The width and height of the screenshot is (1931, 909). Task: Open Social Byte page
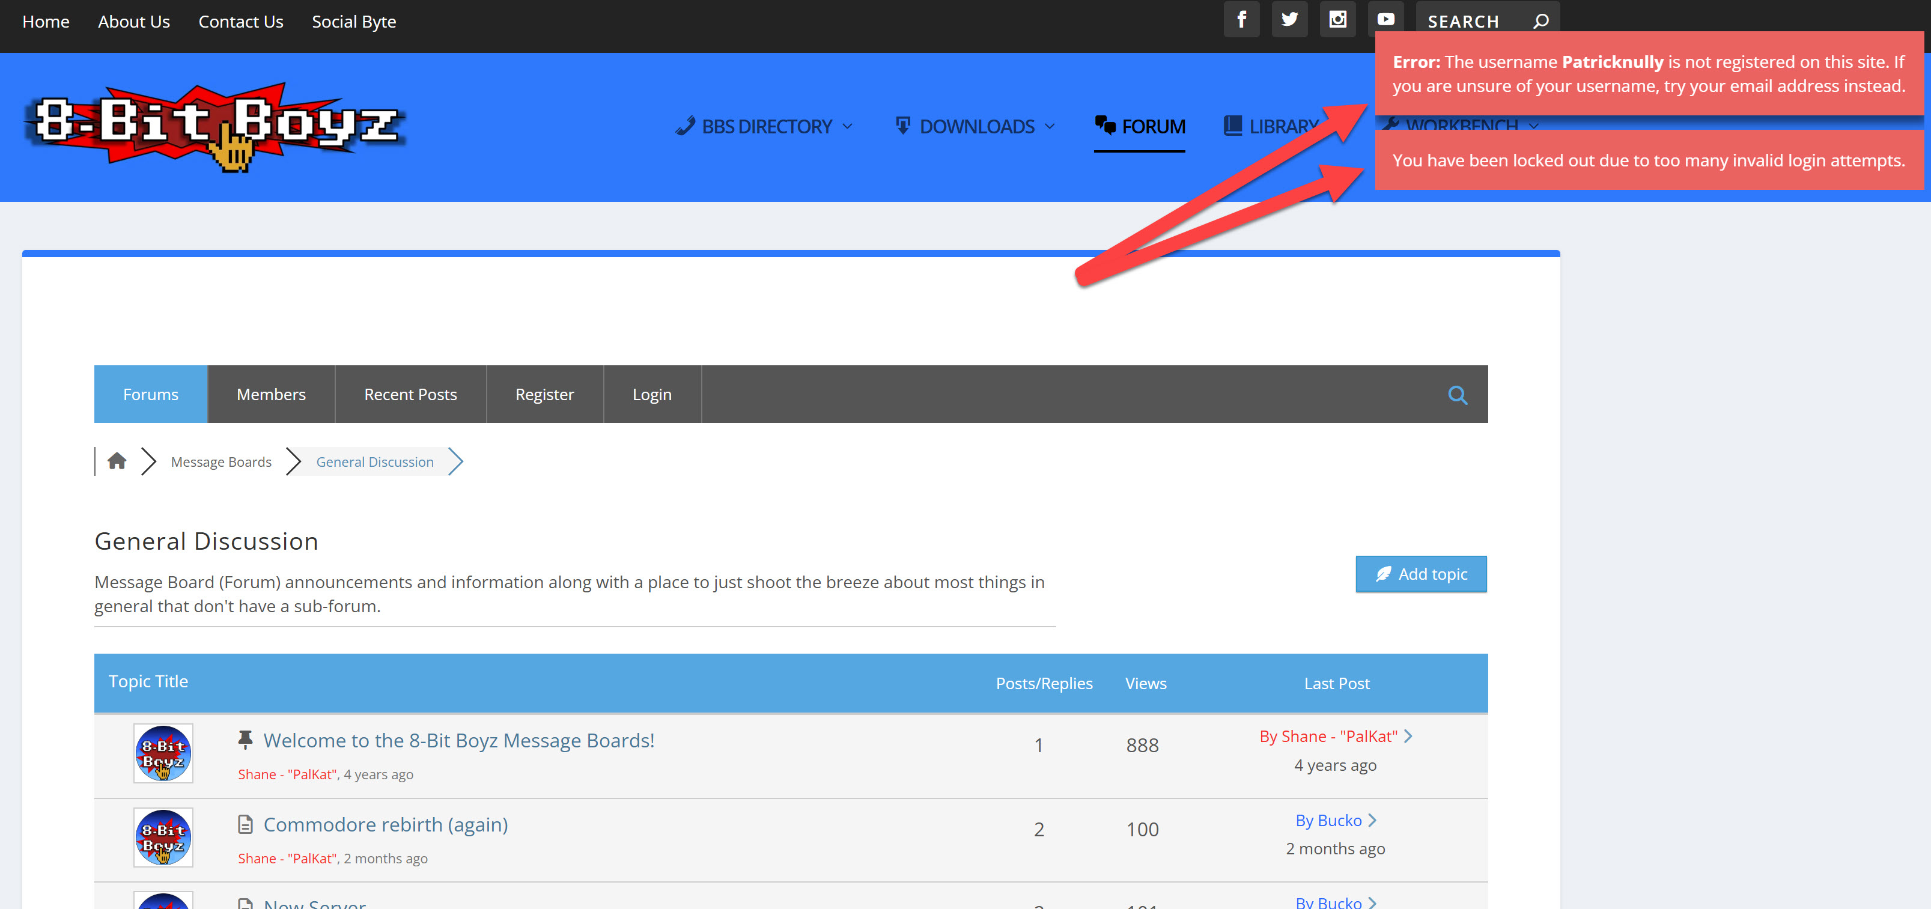pyautogui.click(x=354, y=22)
